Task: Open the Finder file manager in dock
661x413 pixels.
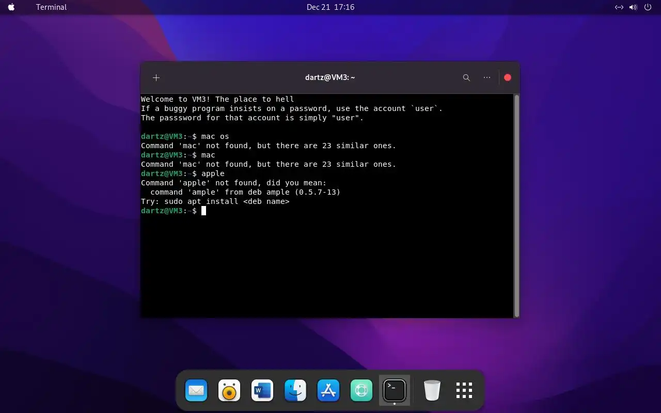Action: pyautogui.click(x=295, y=390)
